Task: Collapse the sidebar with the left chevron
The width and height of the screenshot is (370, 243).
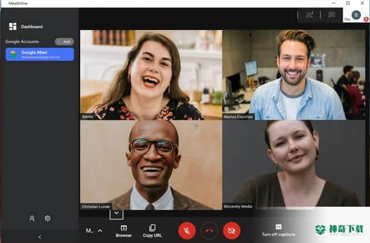Action: coord(39,237)
